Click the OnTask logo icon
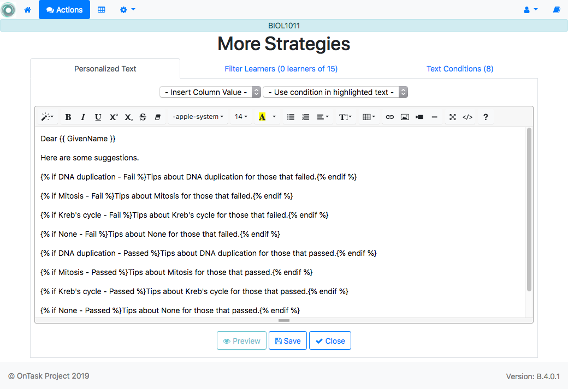Image resolution: width=568 pixels, height=389 pixels. pyautogui.click(x=8, y=10)
